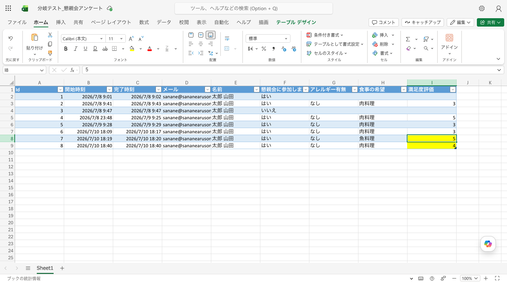Click the green 共有 button
This screenshot has width=507, height=282.
490,22
